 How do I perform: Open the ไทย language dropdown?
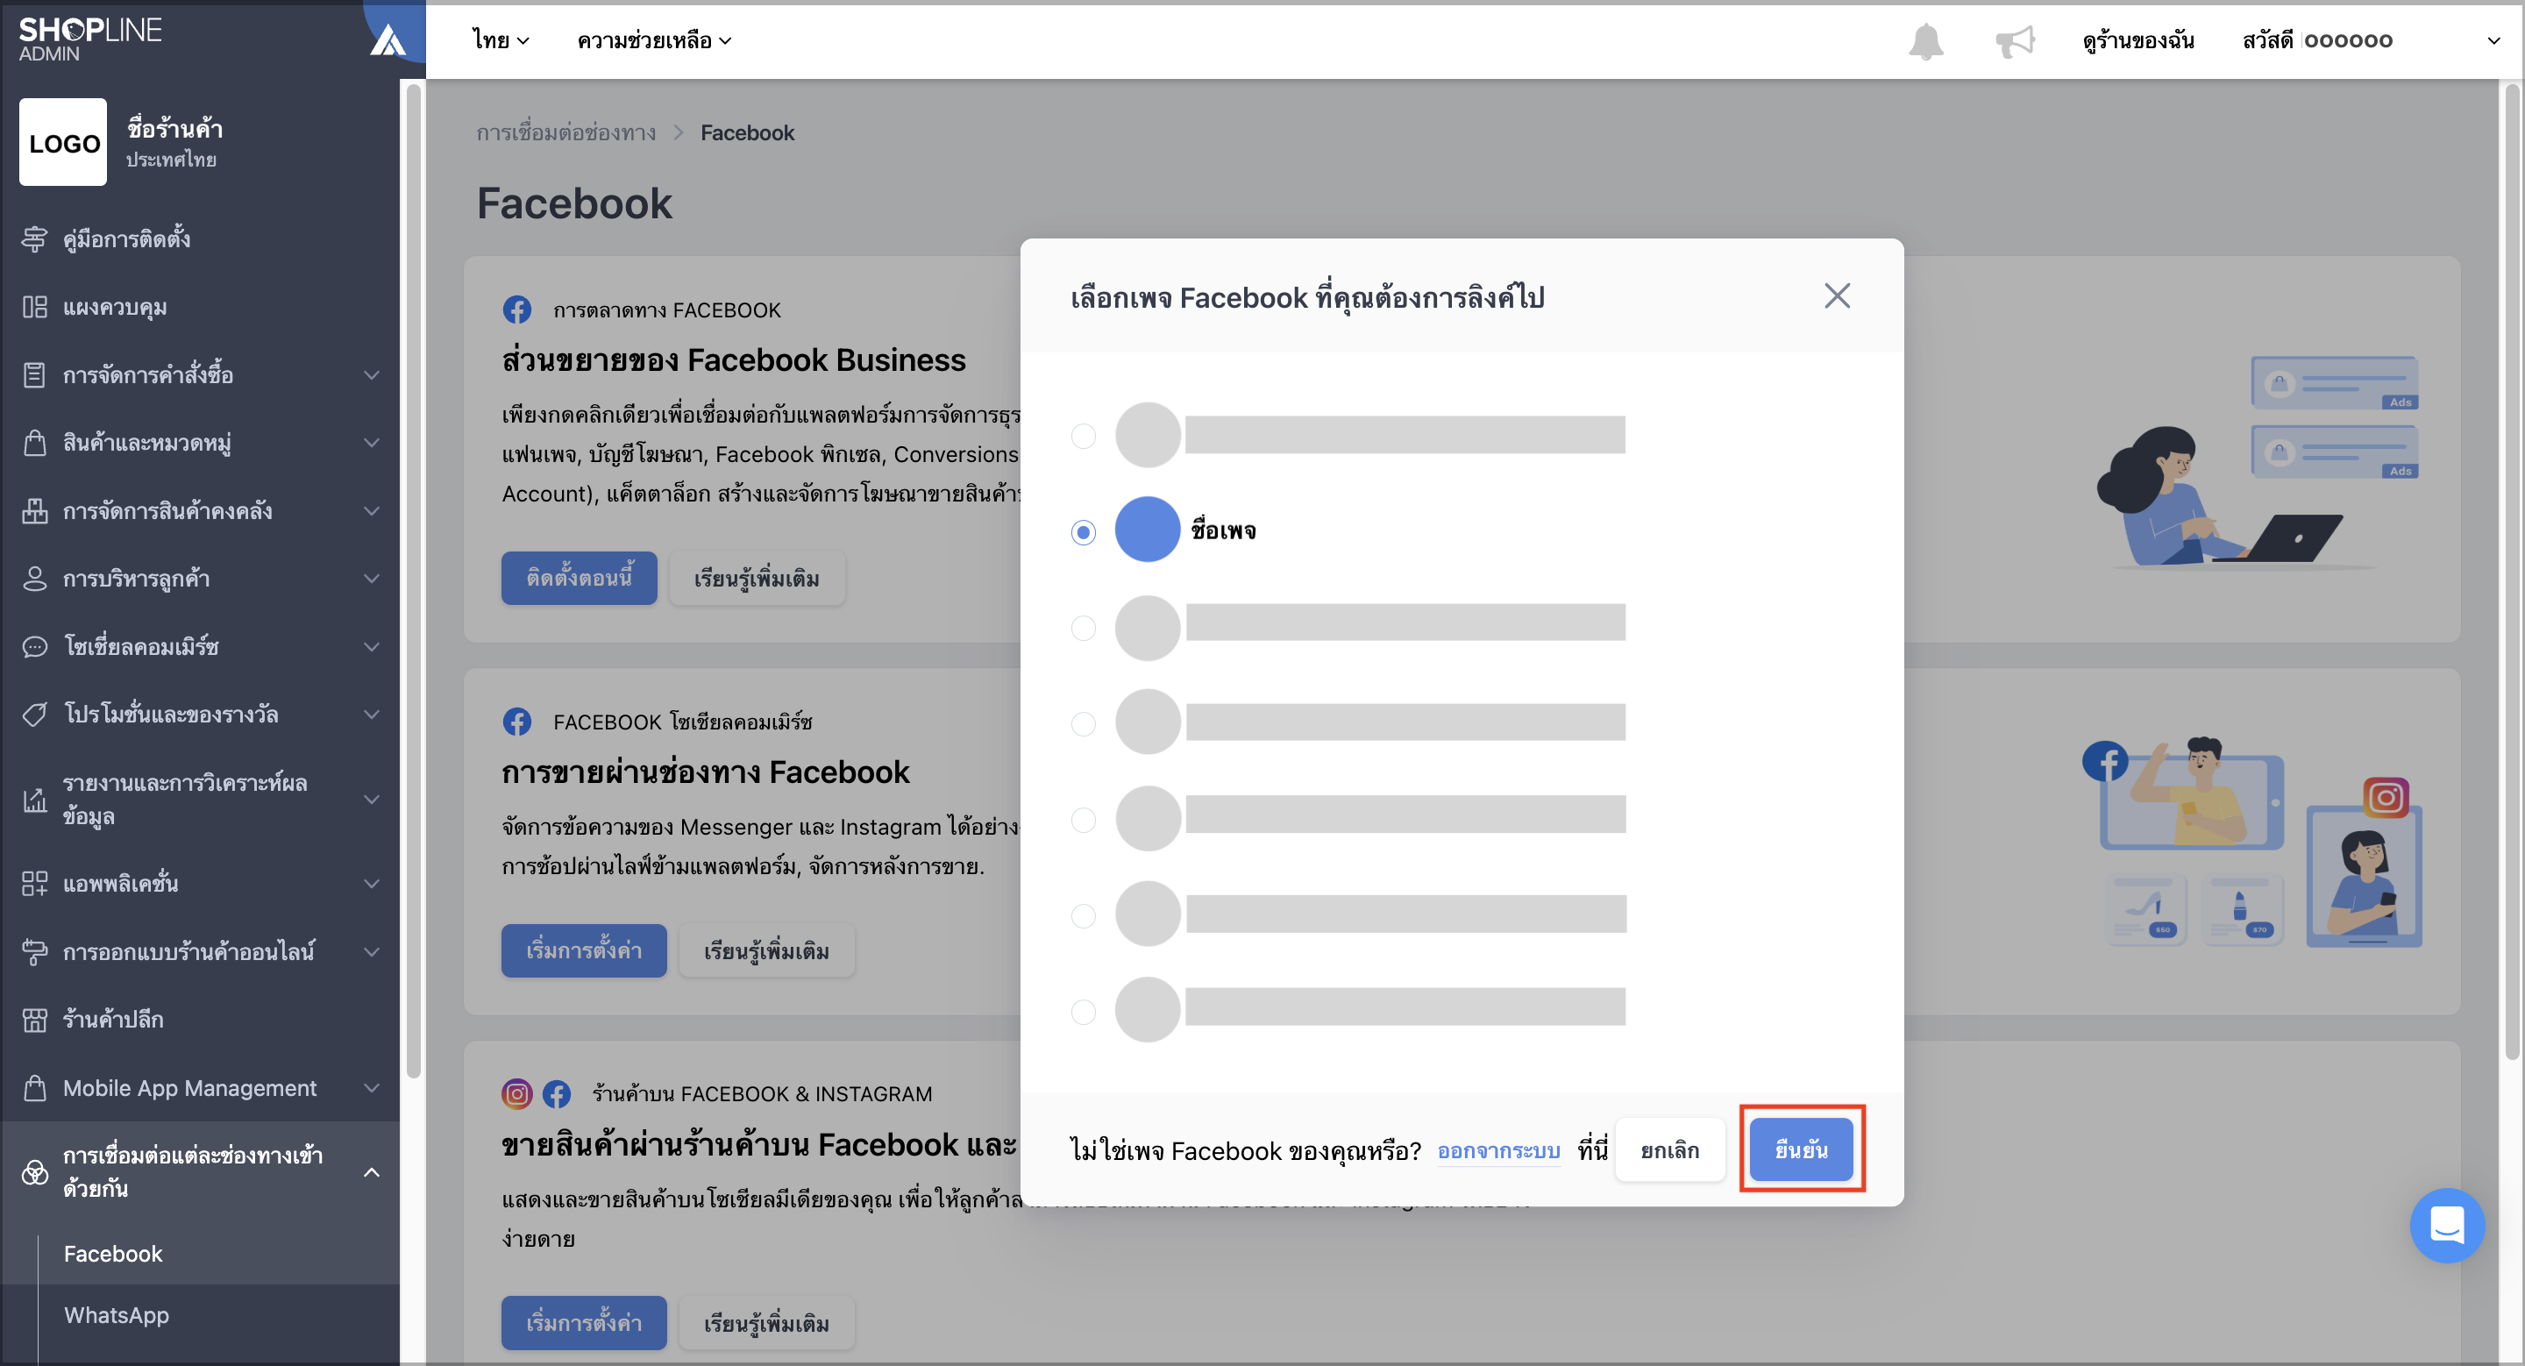[500, 40]
